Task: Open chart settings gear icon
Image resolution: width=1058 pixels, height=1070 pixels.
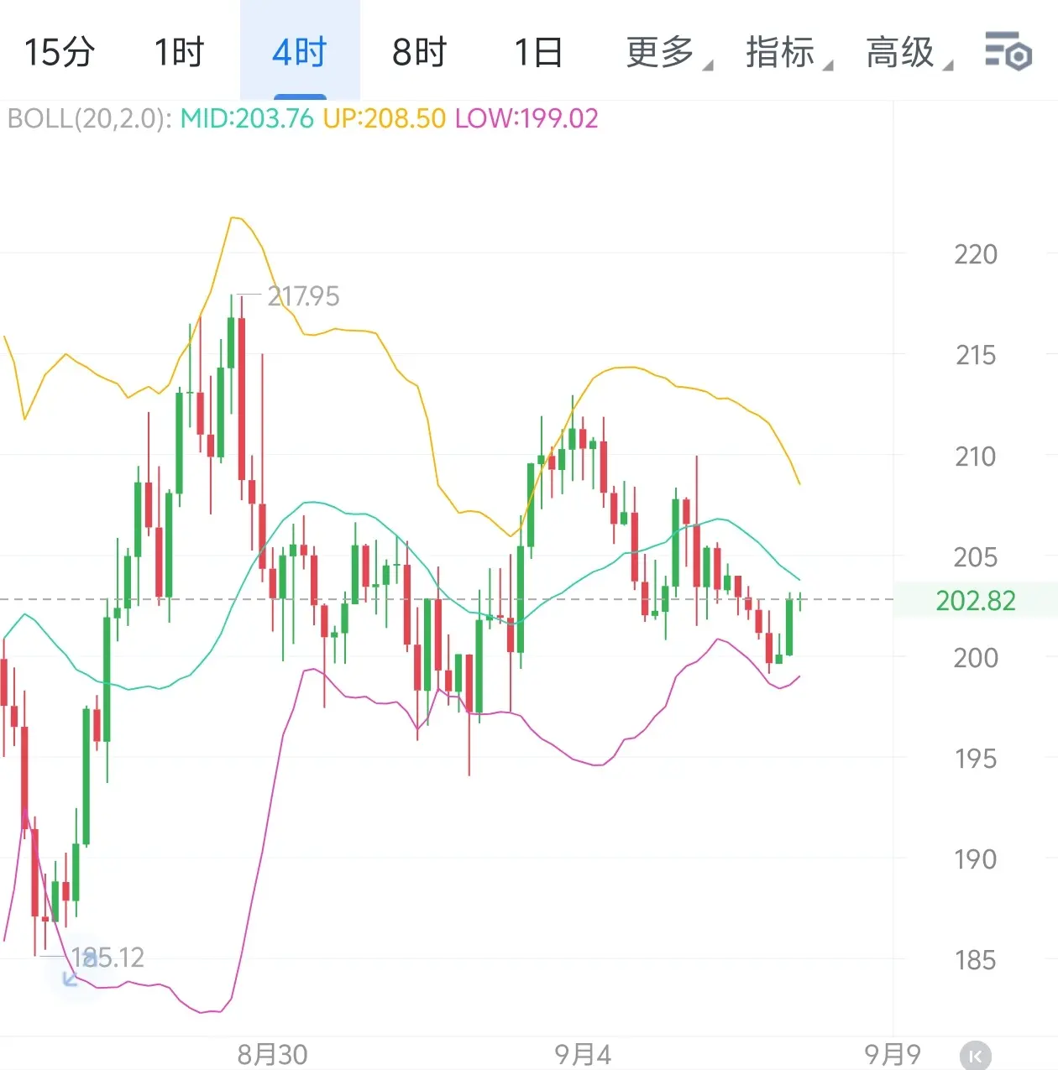Action: 1008,51
